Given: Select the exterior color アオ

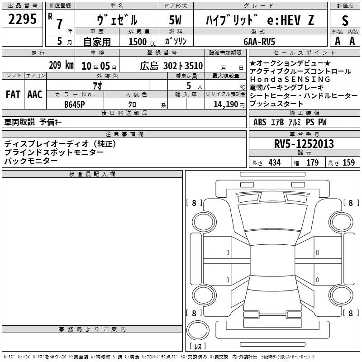Looking at the screenshot, I should (97, 86).
